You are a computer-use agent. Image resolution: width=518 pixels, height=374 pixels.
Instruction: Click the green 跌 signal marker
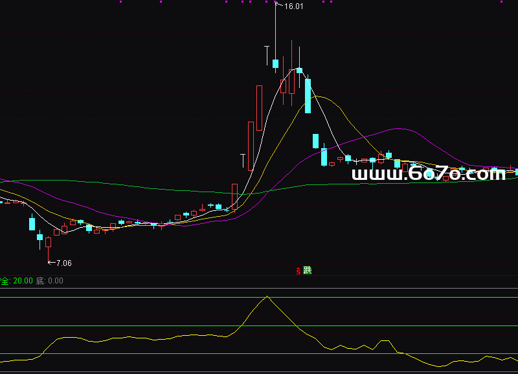pos(308,270)
